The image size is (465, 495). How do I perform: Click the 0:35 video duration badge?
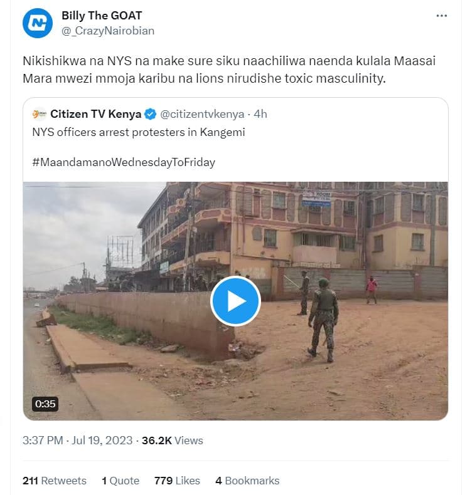coord(45,404)
